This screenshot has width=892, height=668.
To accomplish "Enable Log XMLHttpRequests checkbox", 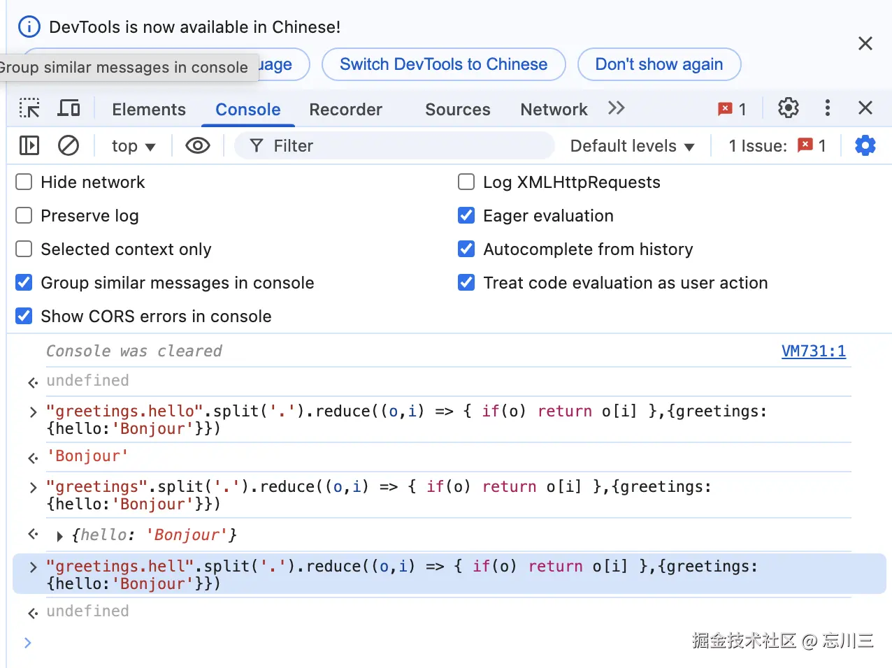I will pyautogui.click(x=466, y=182).
